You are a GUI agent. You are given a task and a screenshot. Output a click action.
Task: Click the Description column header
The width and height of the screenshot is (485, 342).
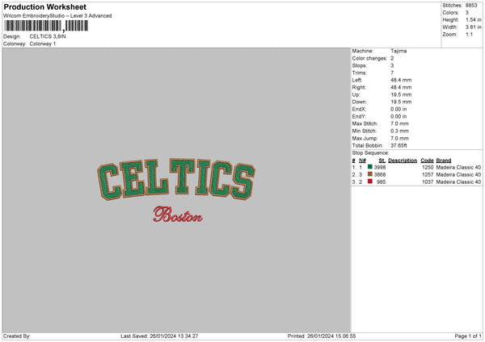click(x=403, y=161)
